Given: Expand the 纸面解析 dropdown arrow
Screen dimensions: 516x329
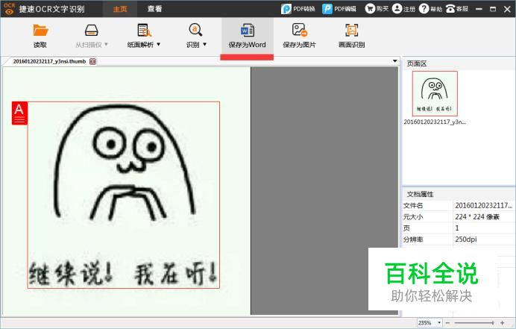Looking at the screenshot, I should (158, 45).
